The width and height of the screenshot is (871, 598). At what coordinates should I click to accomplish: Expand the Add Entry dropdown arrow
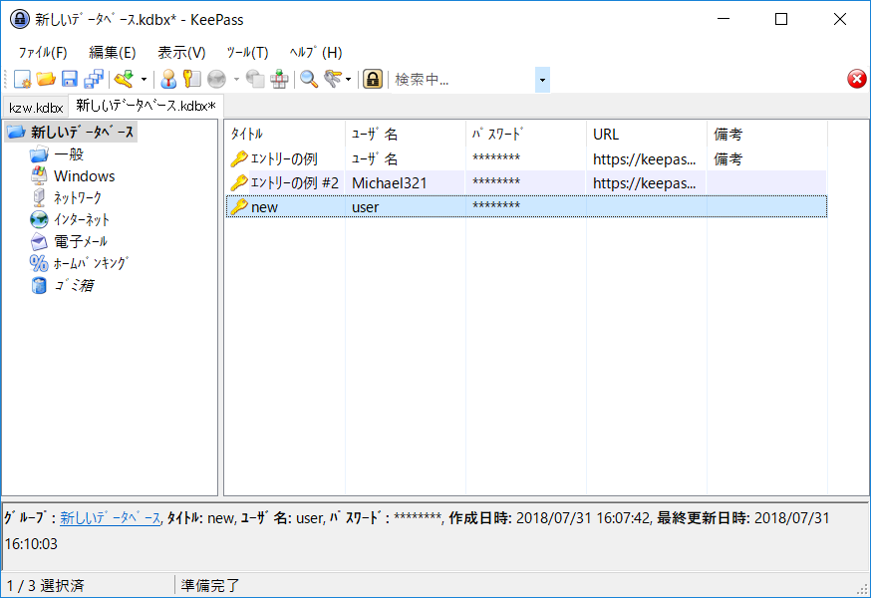(142, 79)
